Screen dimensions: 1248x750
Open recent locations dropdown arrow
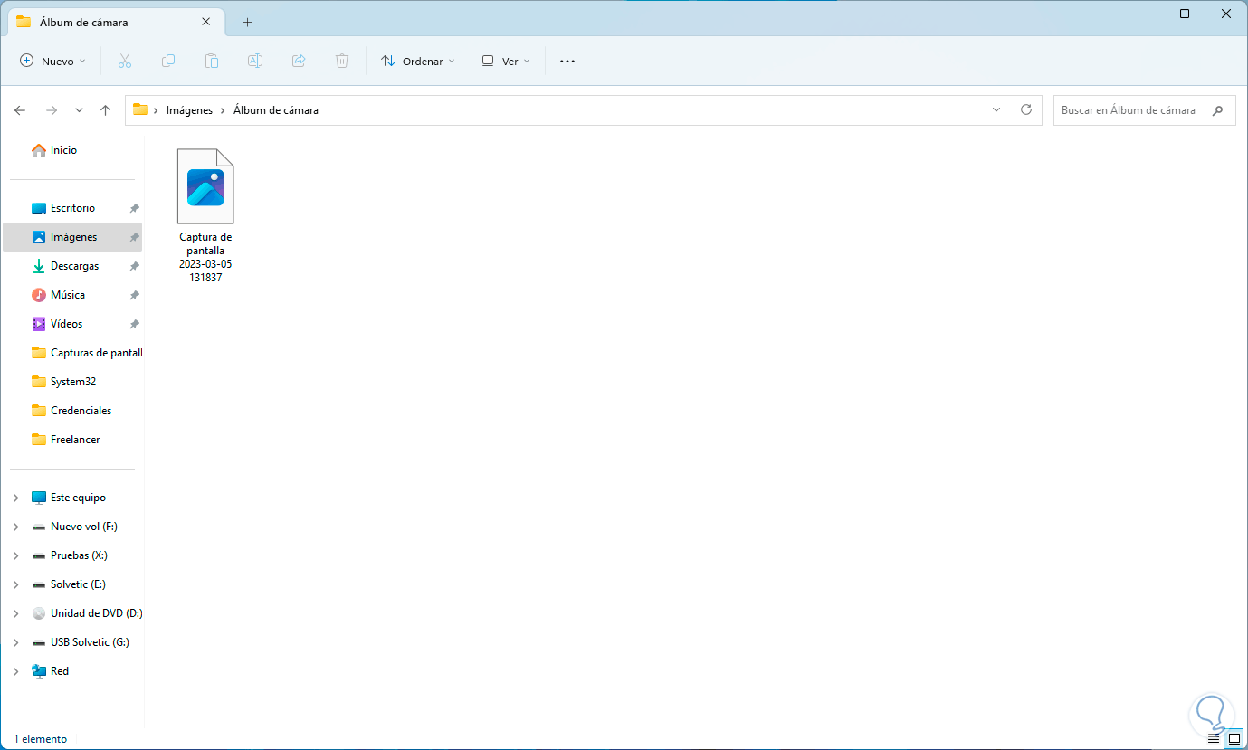pyautogui.click(x=79, y=110)
